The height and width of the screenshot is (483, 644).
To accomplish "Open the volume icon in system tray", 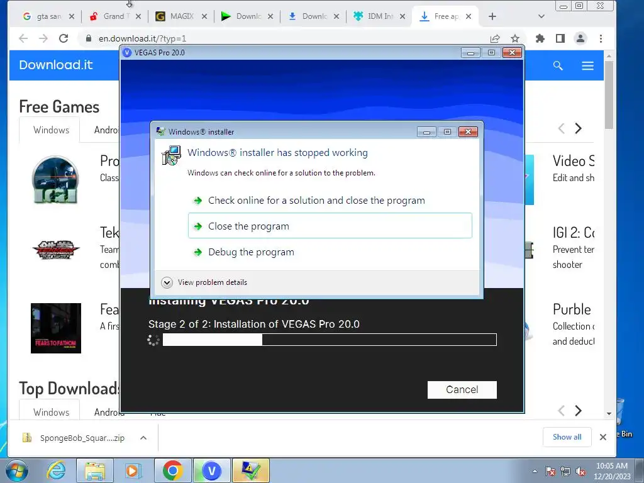I will click(580, 471).
